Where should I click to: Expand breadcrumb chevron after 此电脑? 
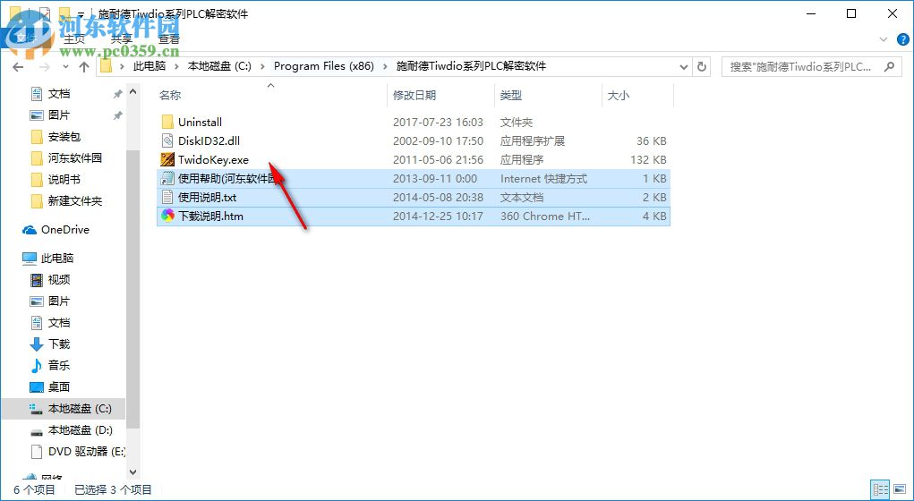177,66
